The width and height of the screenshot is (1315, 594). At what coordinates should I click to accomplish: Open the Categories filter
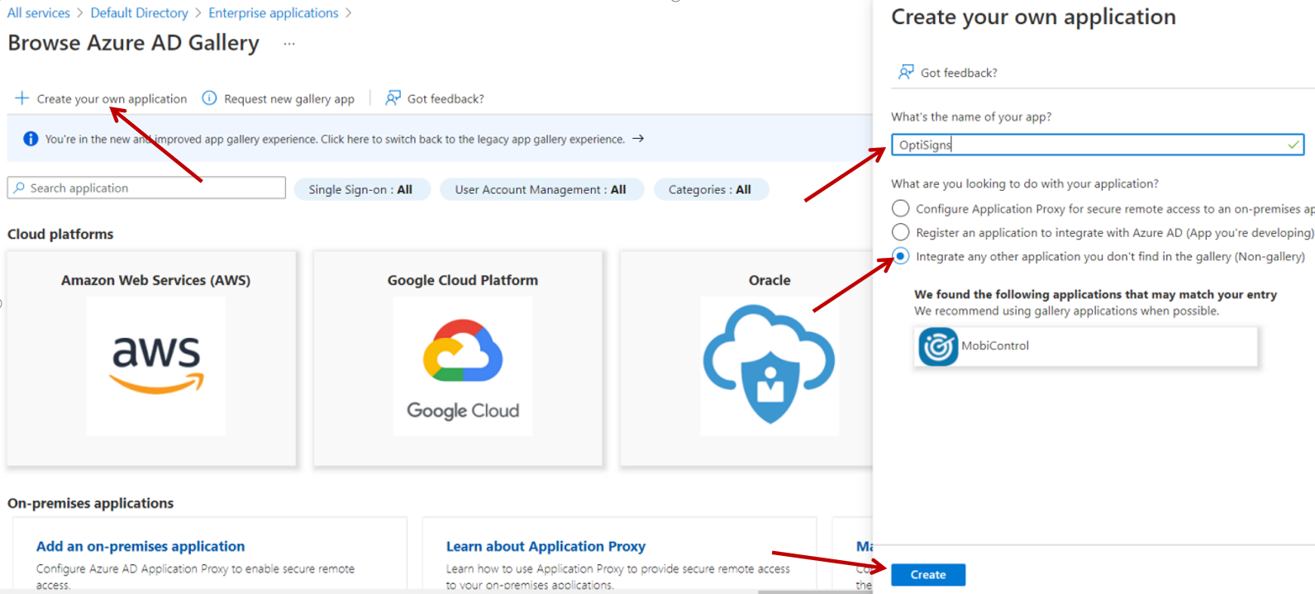click(x=710, y=189)
